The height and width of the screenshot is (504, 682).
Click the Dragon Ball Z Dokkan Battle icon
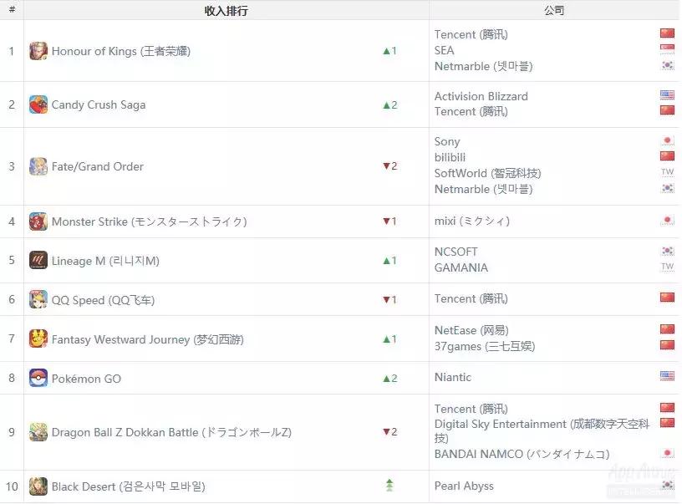coord(38,432)
